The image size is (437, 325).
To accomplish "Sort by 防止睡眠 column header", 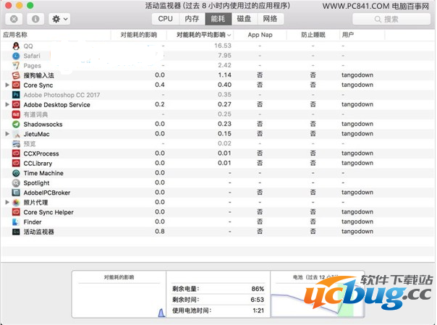I will 313,35.
